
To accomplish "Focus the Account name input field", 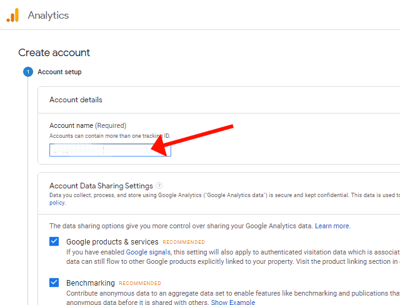I will pyautogui.click(x=110, y=150).
